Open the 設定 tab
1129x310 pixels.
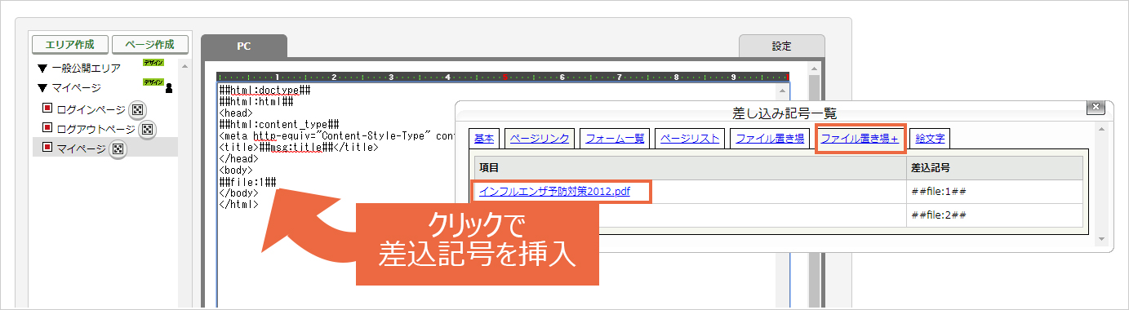point(781,46)
